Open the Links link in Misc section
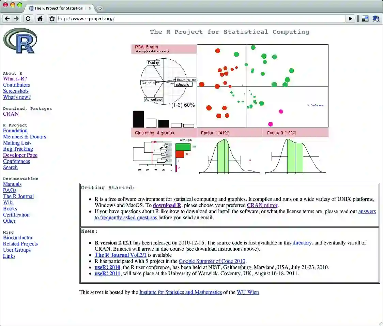383x326 pixels. [9, 256]
